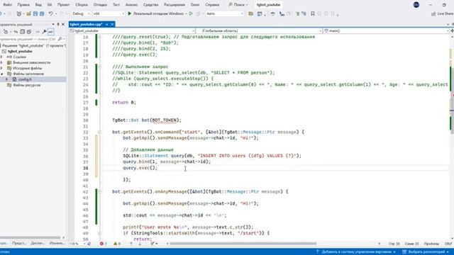Open the Git menu
454x255 pixels.
point(49,5)
